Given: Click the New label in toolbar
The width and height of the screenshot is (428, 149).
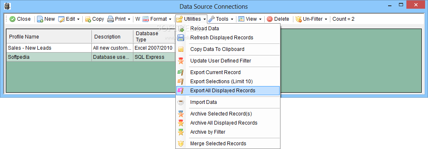Looking at the screenshot, I should pos(50,19).
